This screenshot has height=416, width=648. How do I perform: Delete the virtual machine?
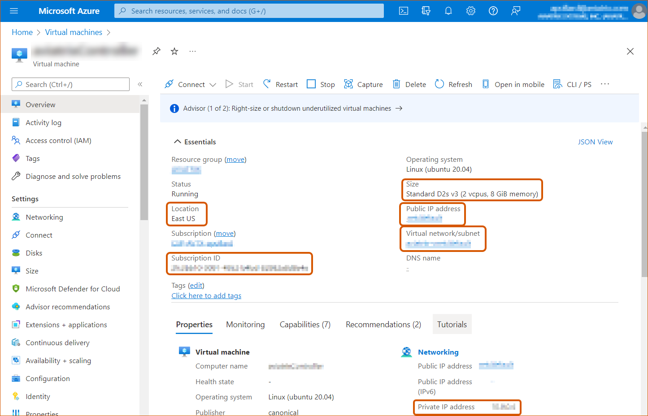click(x=409, y=84)
